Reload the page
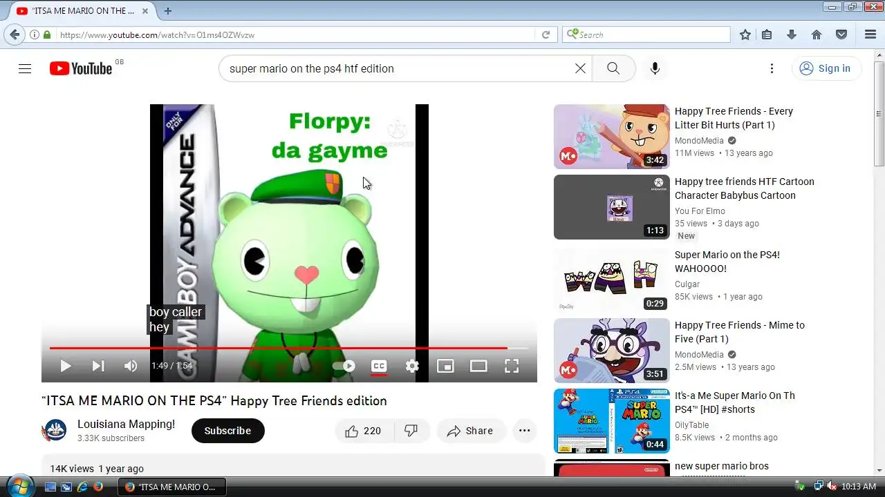This screenshot has width=885, height=497. (x=546, y=35)
